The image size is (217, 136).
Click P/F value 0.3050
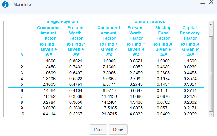tap(76, 102)
